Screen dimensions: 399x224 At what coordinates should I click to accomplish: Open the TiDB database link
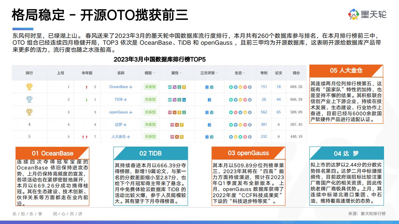tap(118, 100)
